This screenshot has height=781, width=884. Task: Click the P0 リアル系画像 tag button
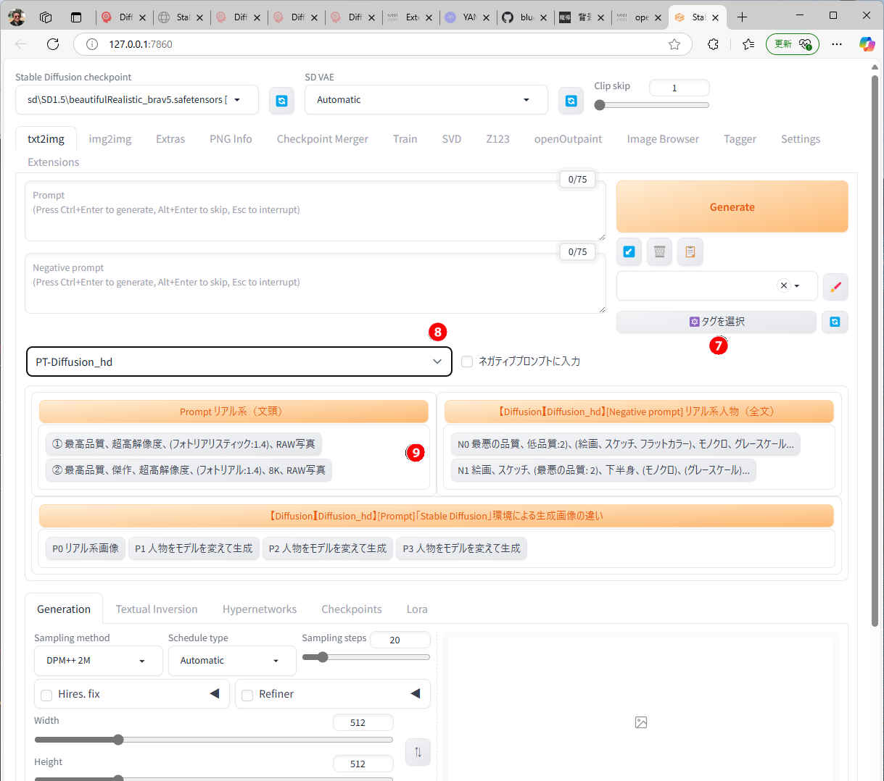(86, 548)
